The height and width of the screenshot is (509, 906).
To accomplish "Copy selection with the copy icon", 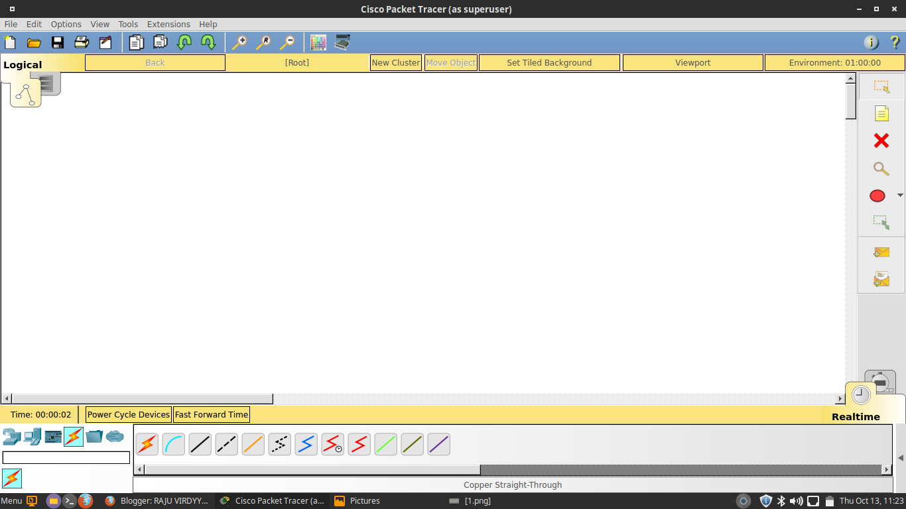I will [x=136, y=42].
